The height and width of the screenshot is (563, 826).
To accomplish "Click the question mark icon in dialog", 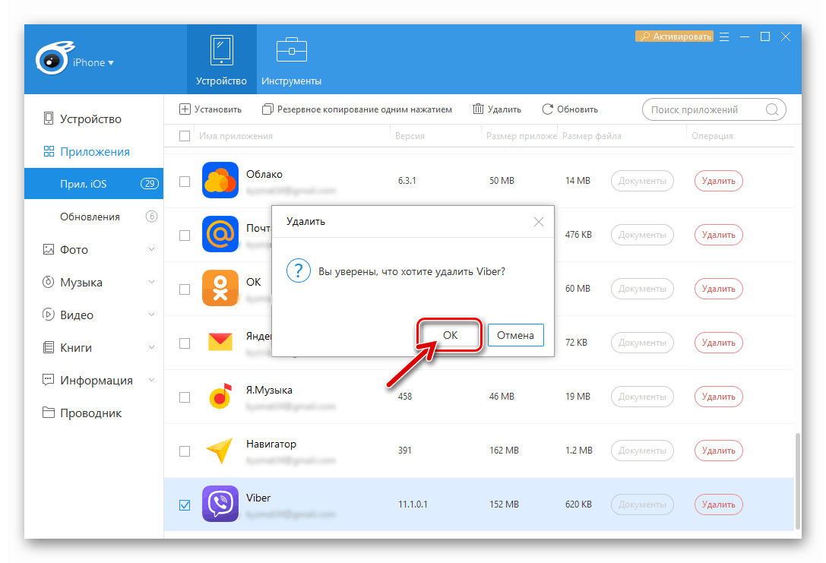I will click(x=298, y=271).
